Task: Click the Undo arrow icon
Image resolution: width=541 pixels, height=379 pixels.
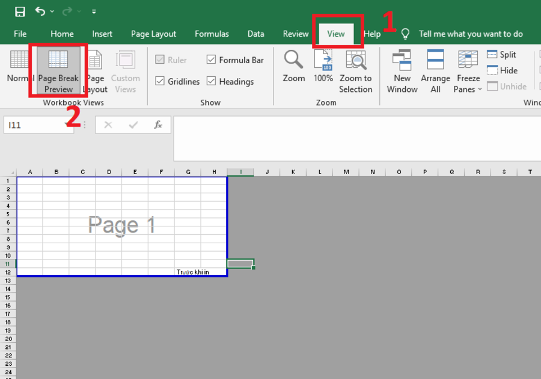Action: [x=40, y=11]
